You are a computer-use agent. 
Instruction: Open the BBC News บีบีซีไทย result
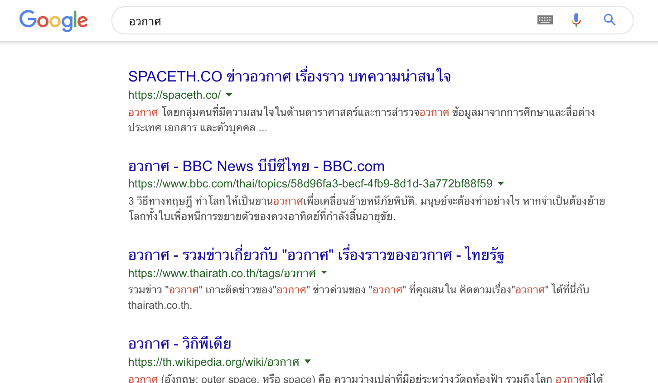pos(256,166)
